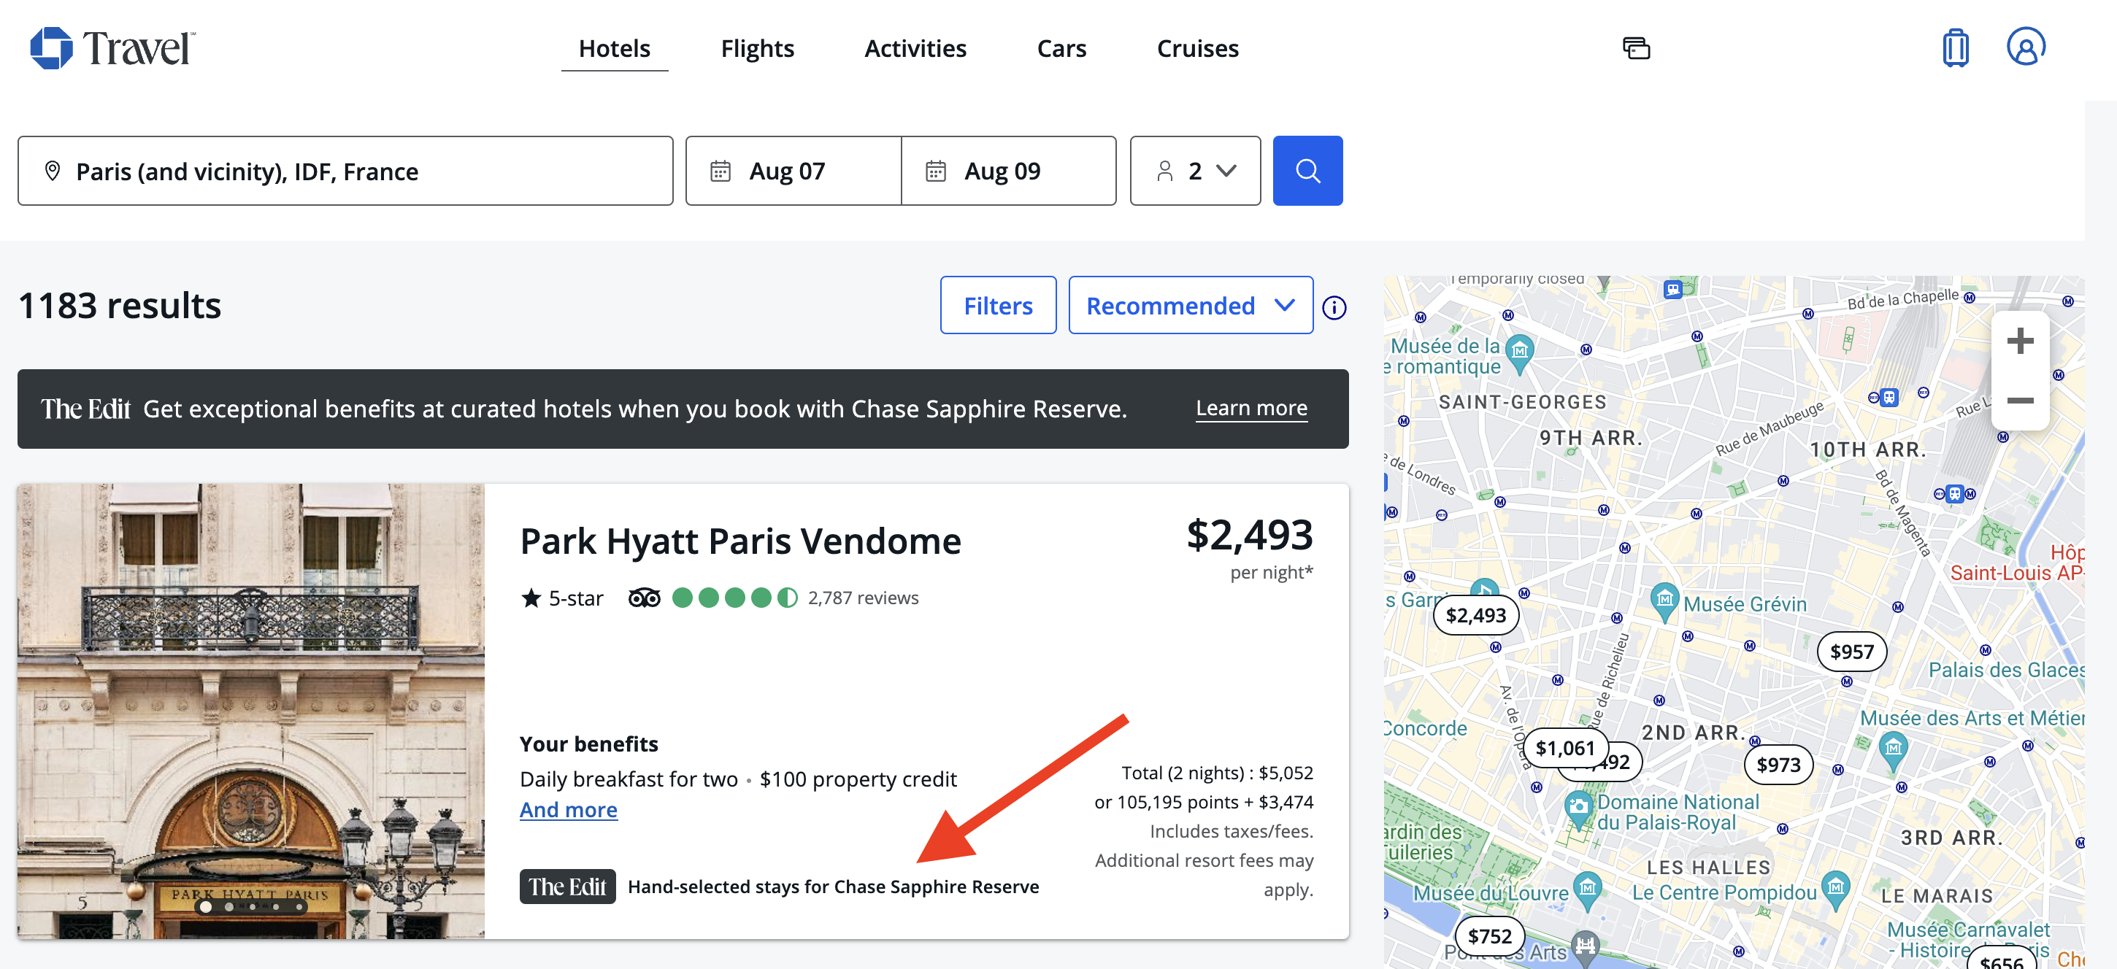This screenshot has width=2117, height=969.
Task: Click the And more benefits link
Action: (568, 810)
